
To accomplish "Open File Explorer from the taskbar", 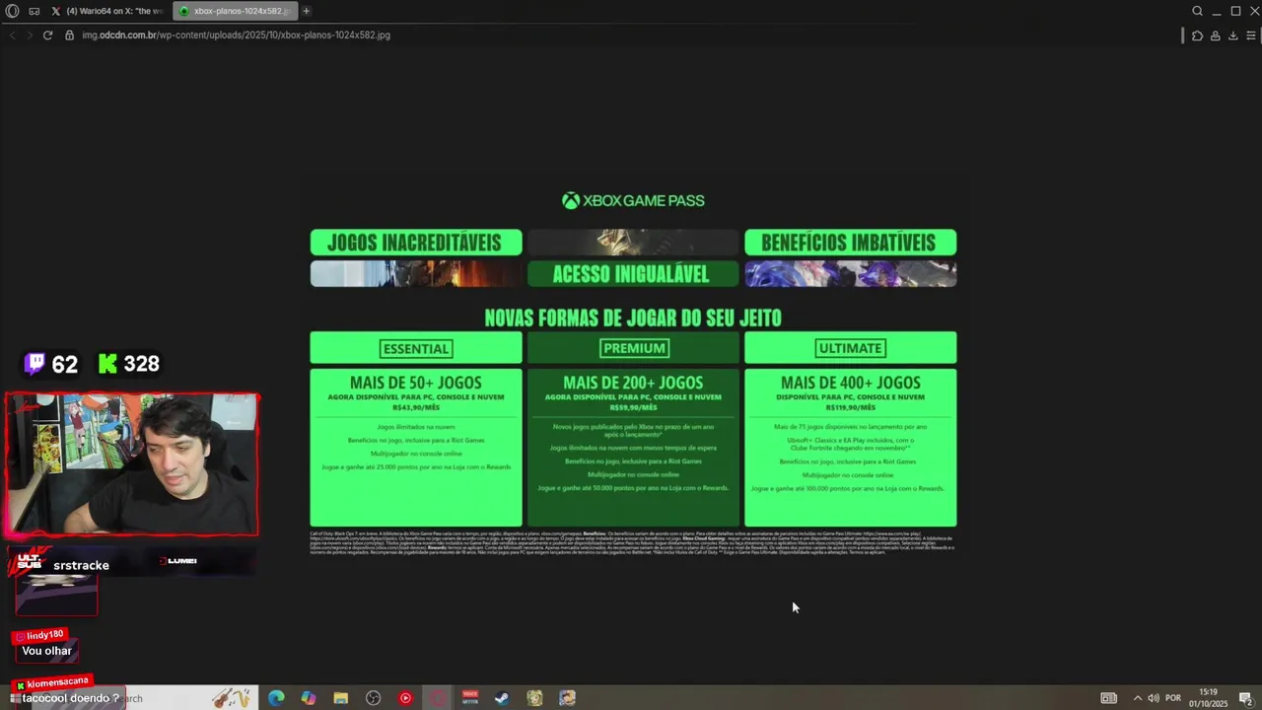I will pyautogui.click(x=341, y=698).
